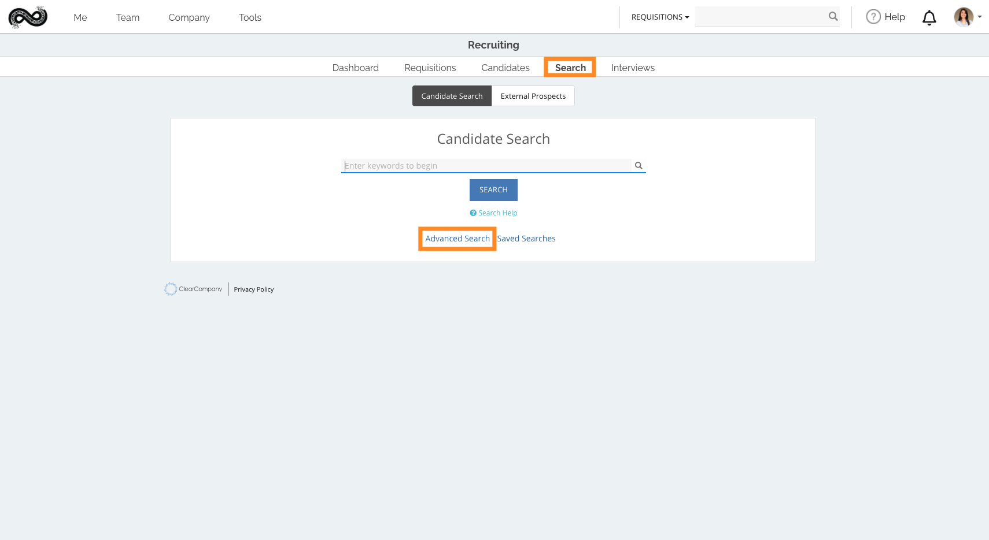Click the ClearCompany footer logo
This screenshot has height=540, width=989.
tap(193, 289)
